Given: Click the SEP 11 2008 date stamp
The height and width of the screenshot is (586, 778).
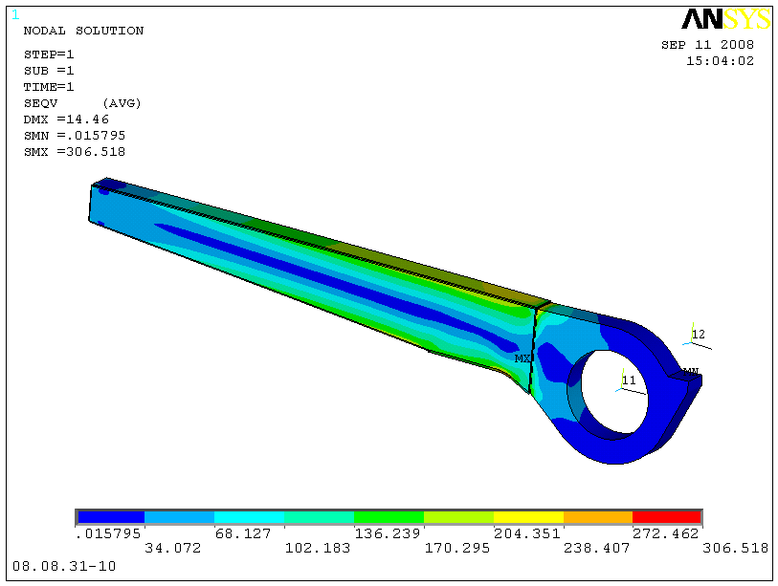Looking at the screenshot, I should (x=707, y=45).
